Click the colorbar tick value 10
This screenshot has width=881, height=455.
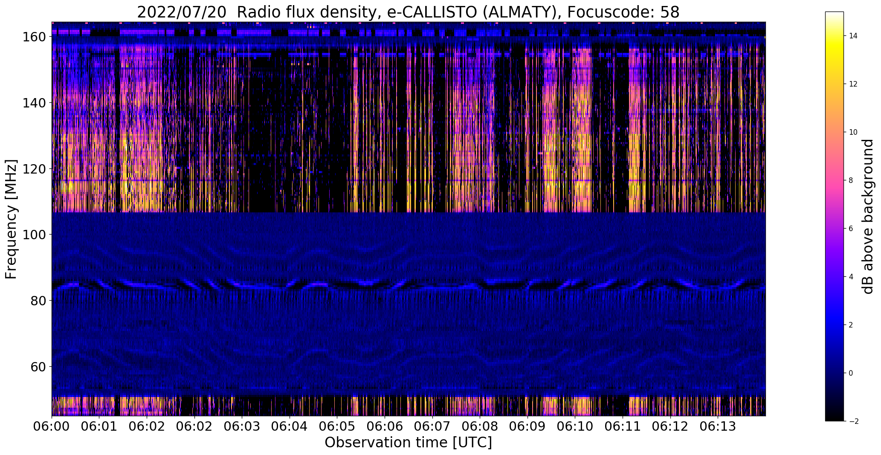853,132
